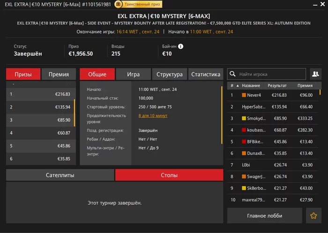The width and height of the screenshot is (328, 233).
Task: Click the yellow flag next to Sk8erbo
Action: [x=244, y=188]
